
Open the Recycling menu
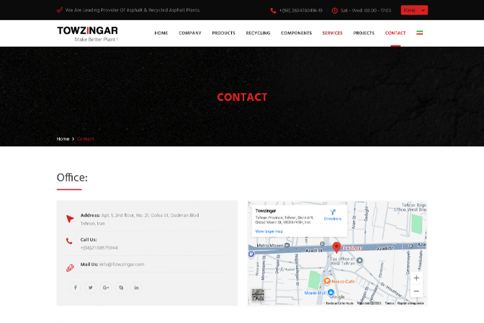coord(258,33)
